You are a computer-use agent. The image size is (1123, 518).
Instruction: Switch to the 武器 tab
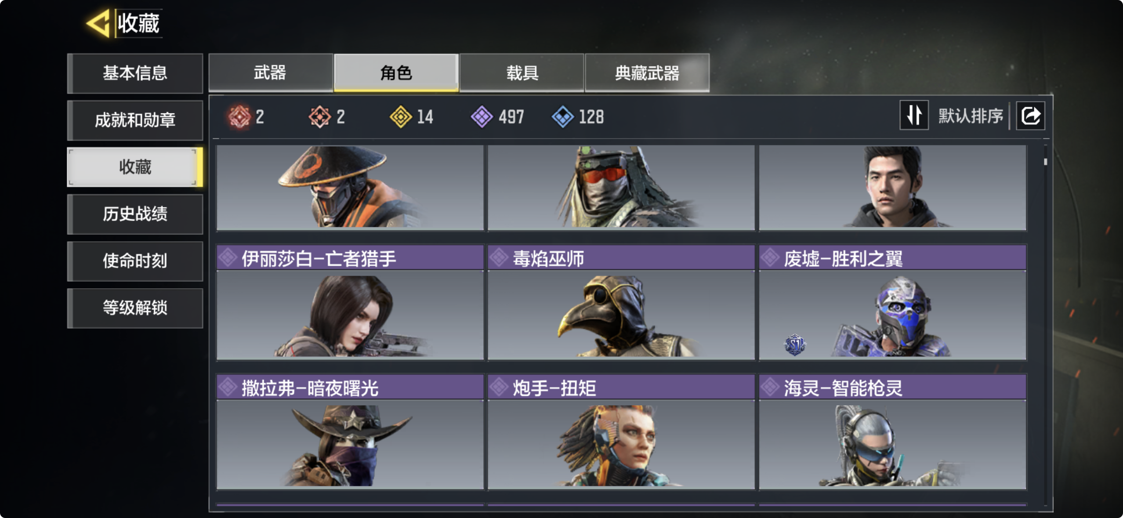(x=270, y=72)
